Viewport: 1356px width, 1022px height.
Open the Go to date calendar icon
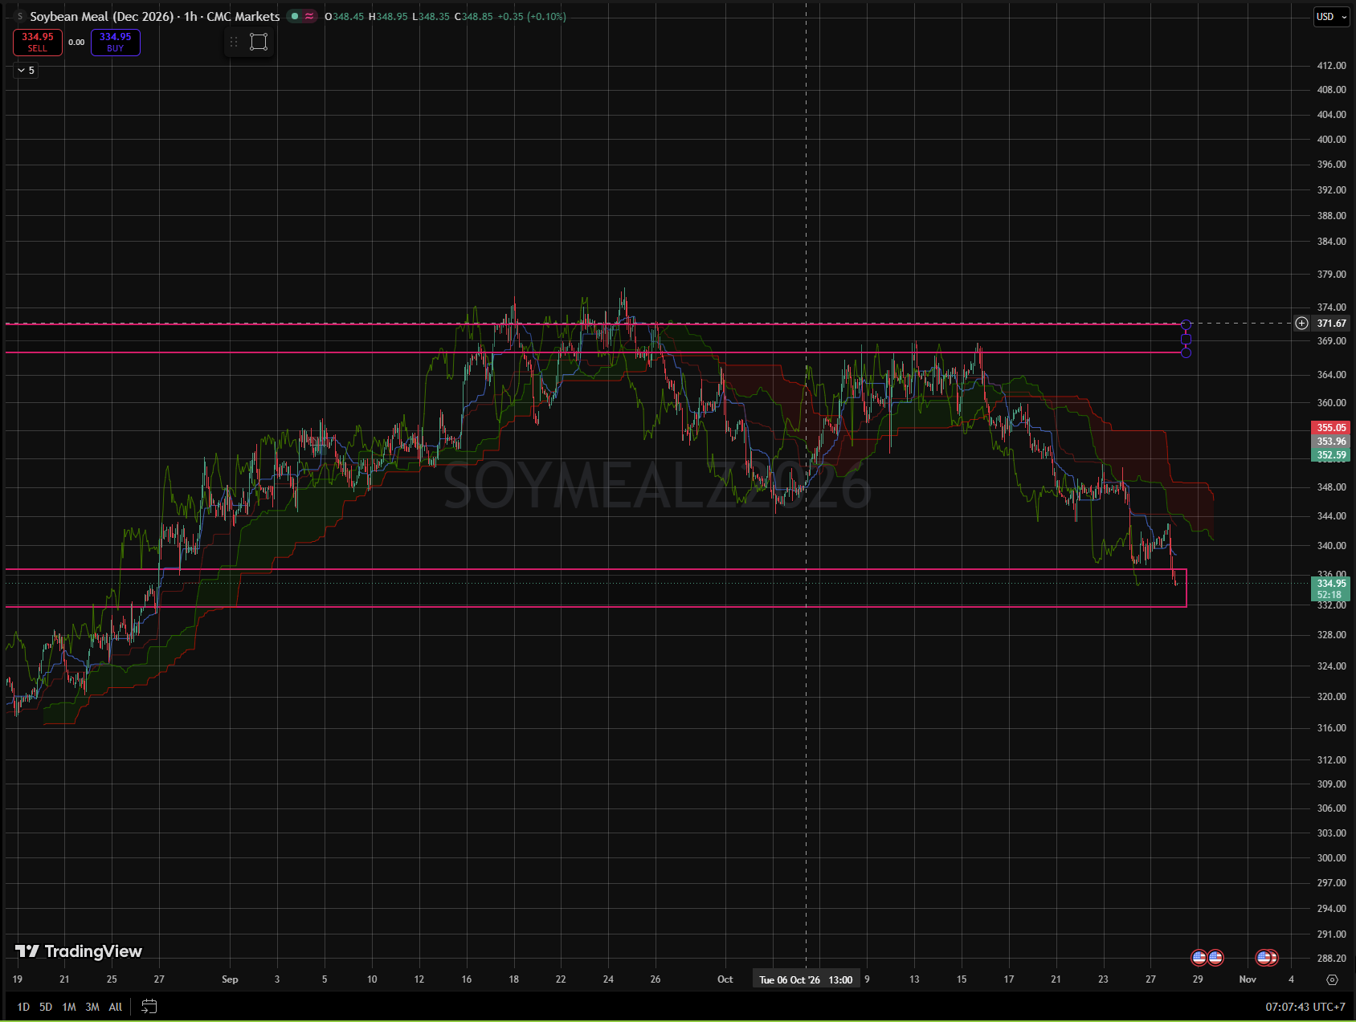point(149,1006)
